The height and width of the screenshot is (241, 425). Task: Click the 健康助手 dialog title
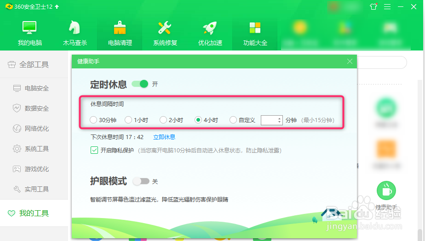(88, 62)
